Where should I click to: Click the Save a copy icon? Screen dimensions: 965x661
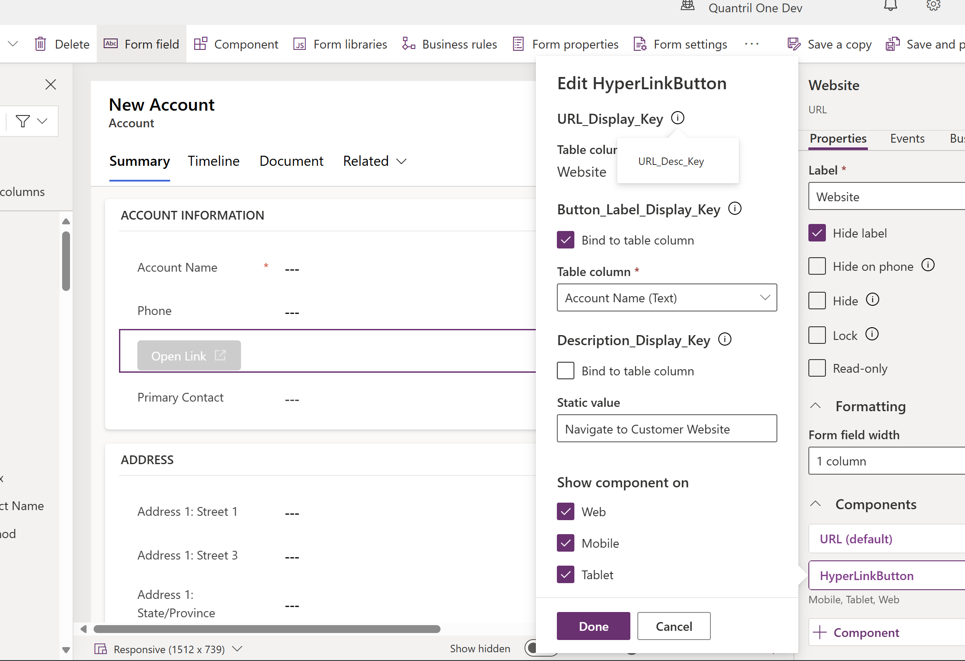794,44
